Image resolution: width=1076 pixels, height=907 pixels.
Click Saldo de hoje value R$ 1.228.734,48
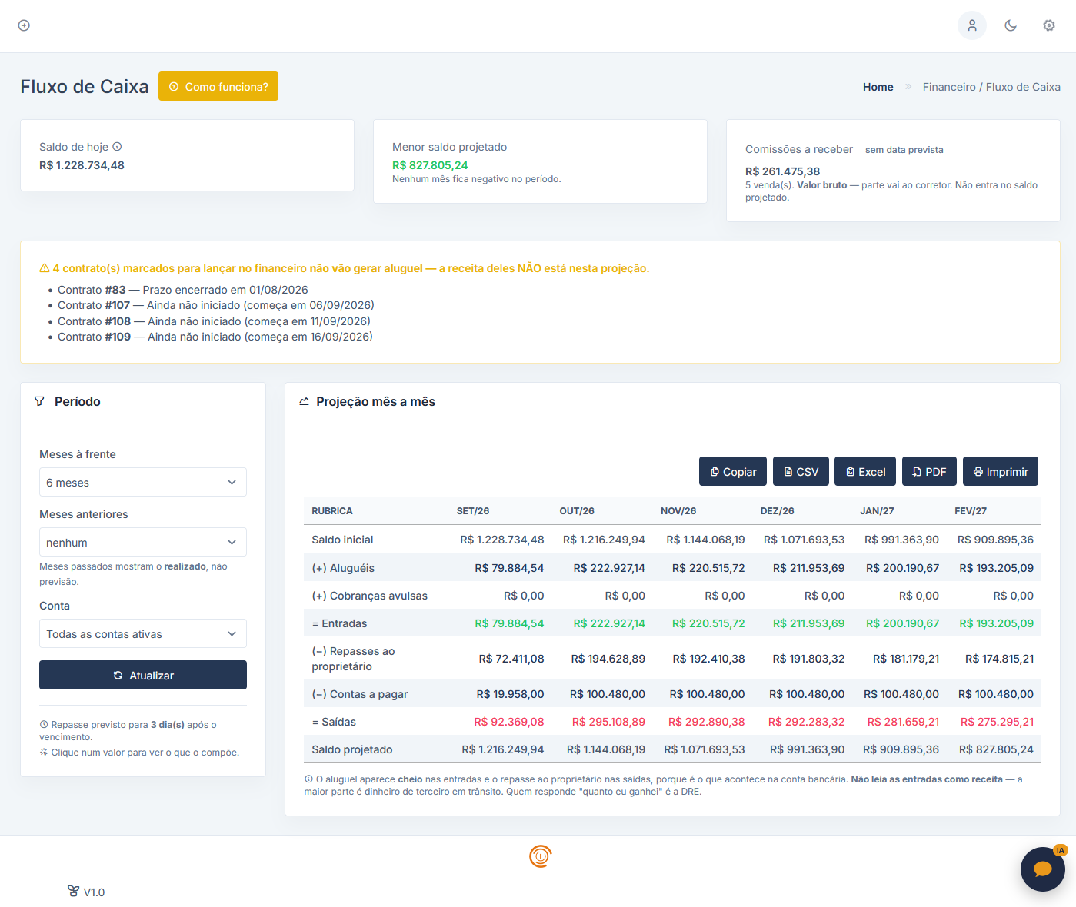82,165
